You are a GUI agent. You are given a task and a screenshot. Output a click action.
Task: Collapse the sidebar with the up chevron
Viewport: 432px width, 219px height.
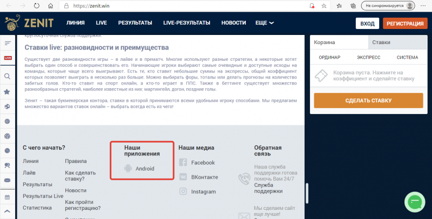(x=7, y=211)
